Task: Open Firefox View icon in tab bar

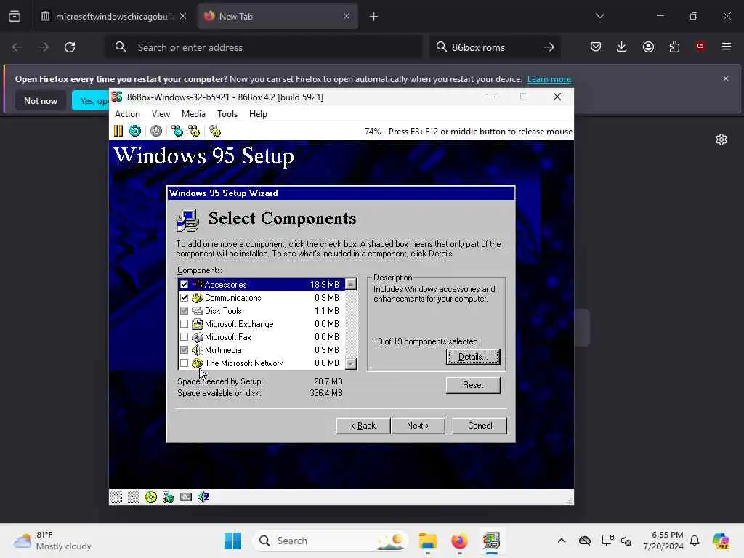Action: tap(15, 16)
